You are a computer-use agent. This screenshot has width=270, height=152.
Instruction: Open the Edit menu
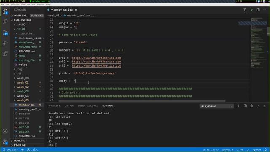coord(8,5)
